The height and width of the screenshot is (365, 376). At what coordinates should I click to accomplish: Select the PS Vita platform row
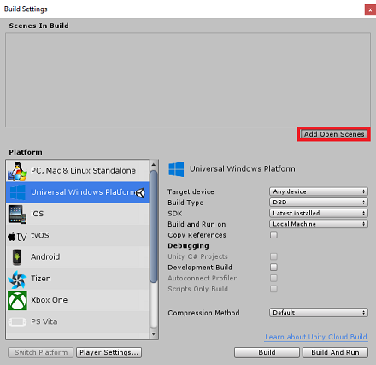click(78, 322)
